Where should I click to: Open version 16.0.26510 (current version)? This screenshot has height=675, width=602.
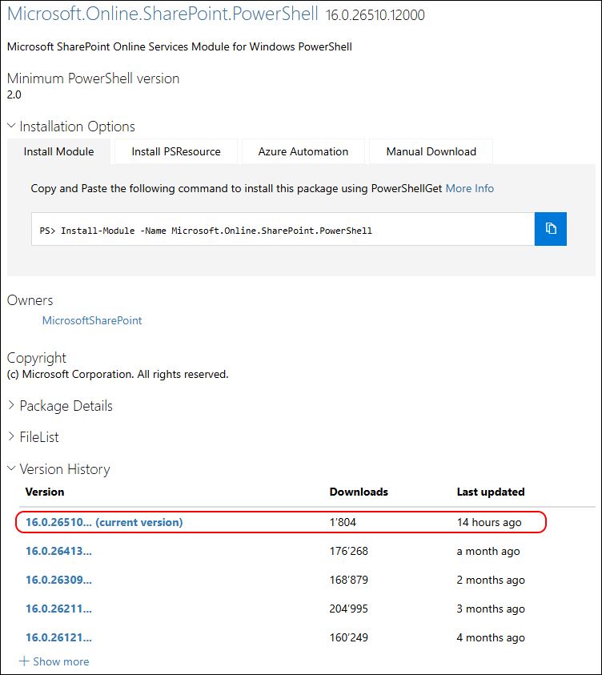point(104,522)
